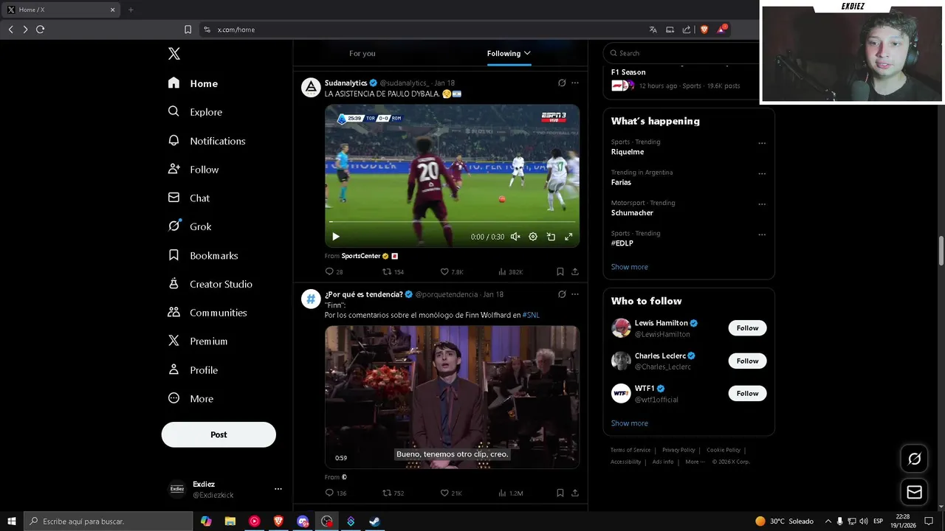Unmute the Dybala video
Image resolution: width=945 pixels, height=531 pixels.
coord(515,237)
